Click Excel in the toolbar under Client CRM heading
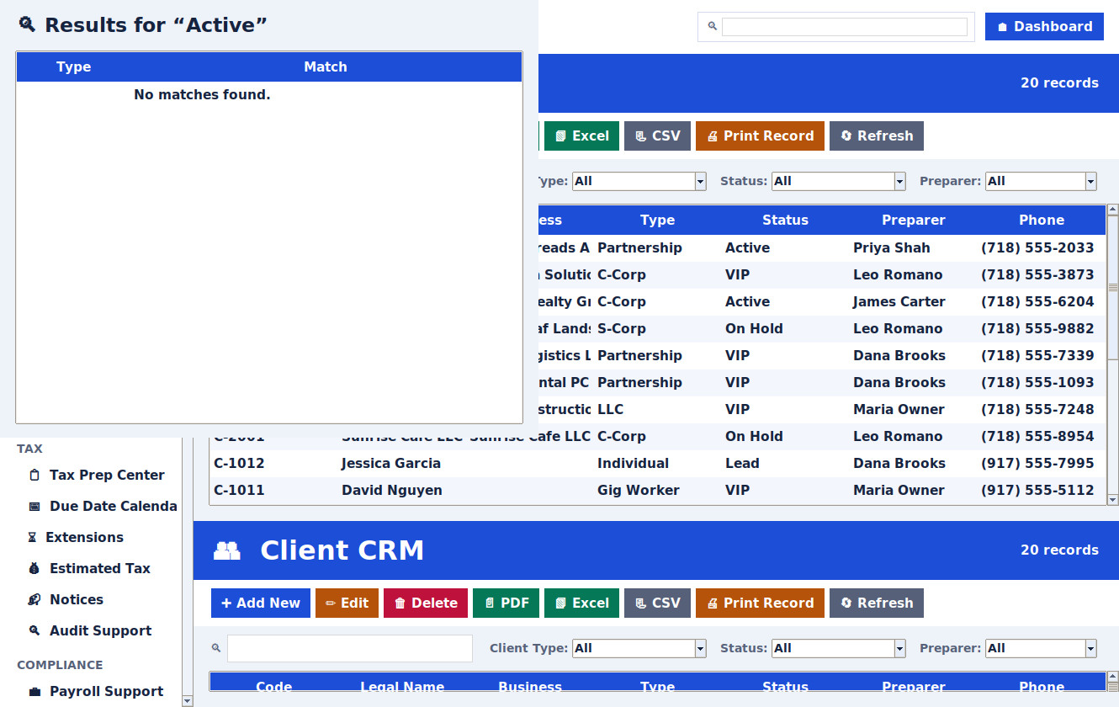 (x=581, y=603)
